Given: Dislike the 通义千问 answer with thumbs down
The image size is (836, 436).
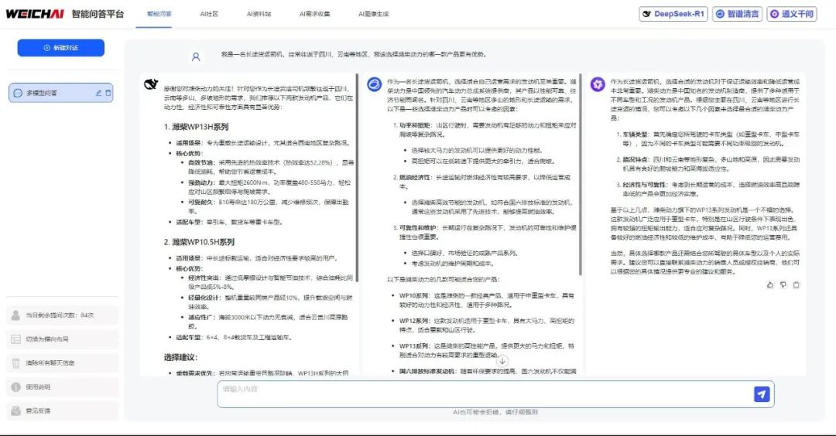Looking at the screenshot, I should (x=783, y=284).
